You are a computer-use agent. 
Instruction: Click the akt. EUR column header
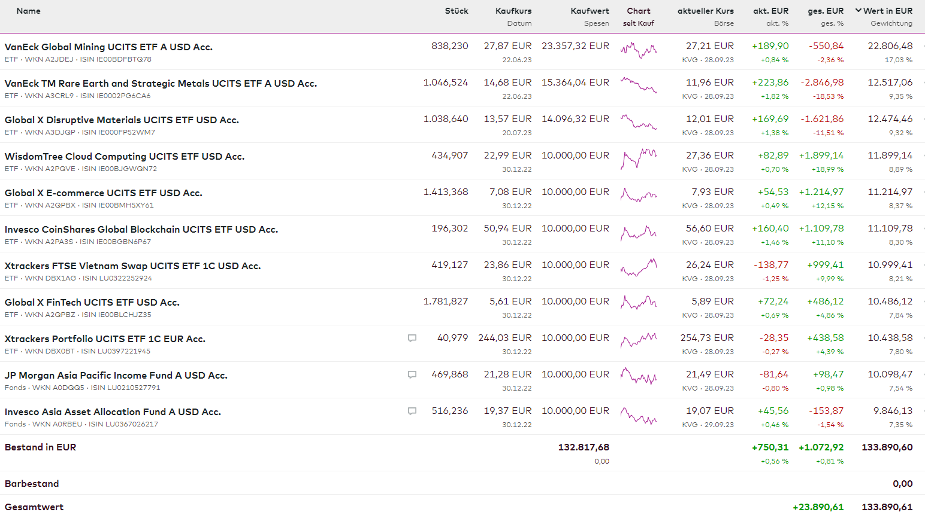(x=770, y=11)
